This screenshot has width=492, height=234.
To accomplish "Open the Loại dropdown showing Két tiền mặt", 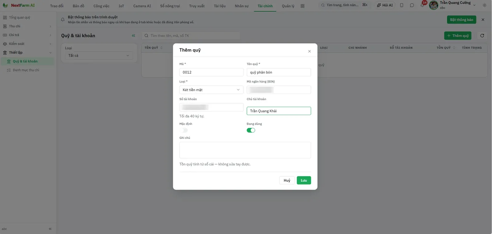I will point(211,90).
